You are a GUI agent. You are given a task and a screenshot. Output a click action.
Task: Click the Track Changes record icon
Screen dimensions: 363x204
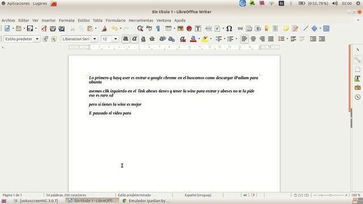(x=295, y=28)
